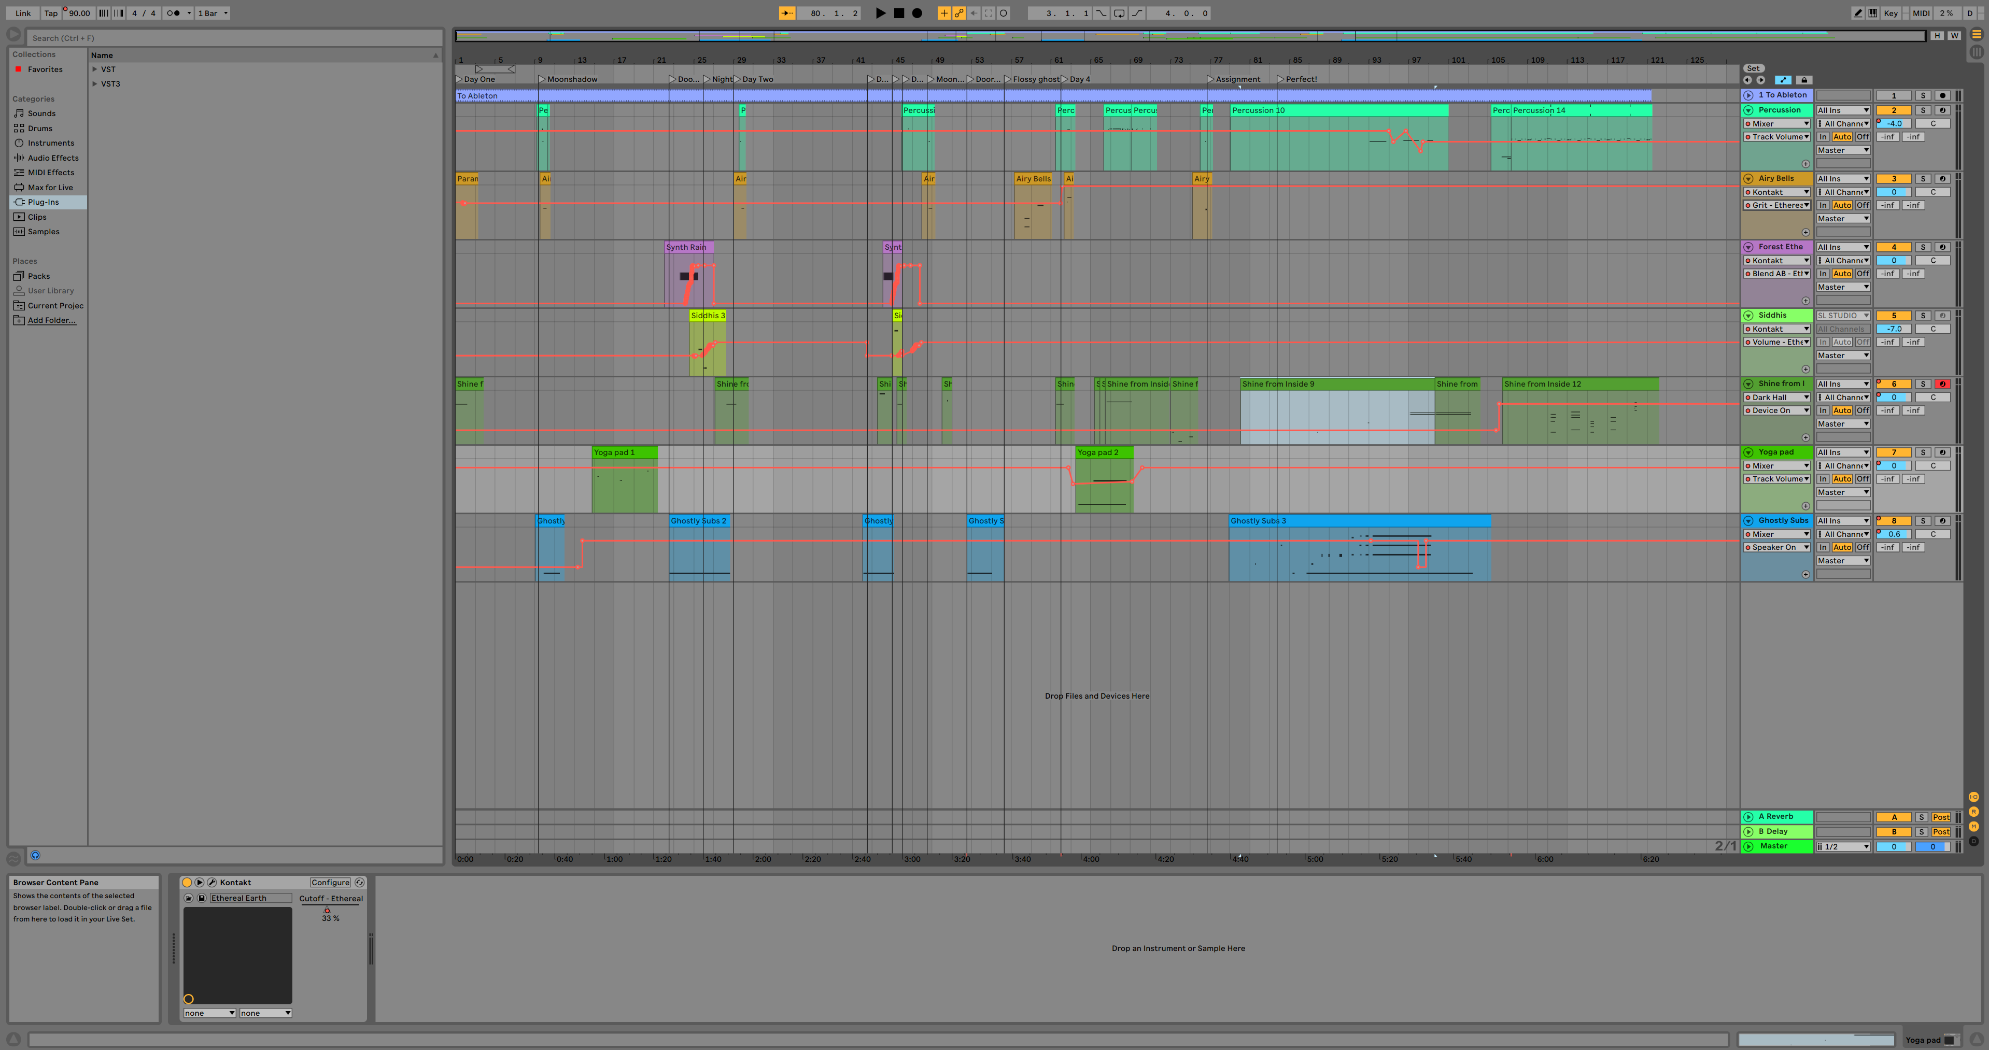Screen dimensions: 1989x1050
Task: Fold the Ghostly Subs track
Action: click(x=1748, y=521)
